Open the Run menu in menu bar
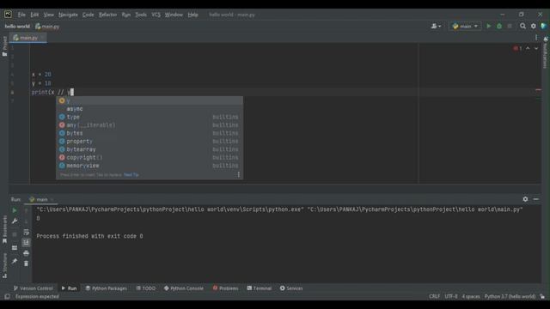The image size is (550, 309). 126,15
